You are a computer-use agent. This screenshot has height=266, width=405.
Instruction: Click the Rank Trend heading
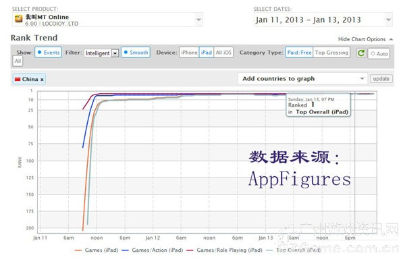click(x=34, y=38)
